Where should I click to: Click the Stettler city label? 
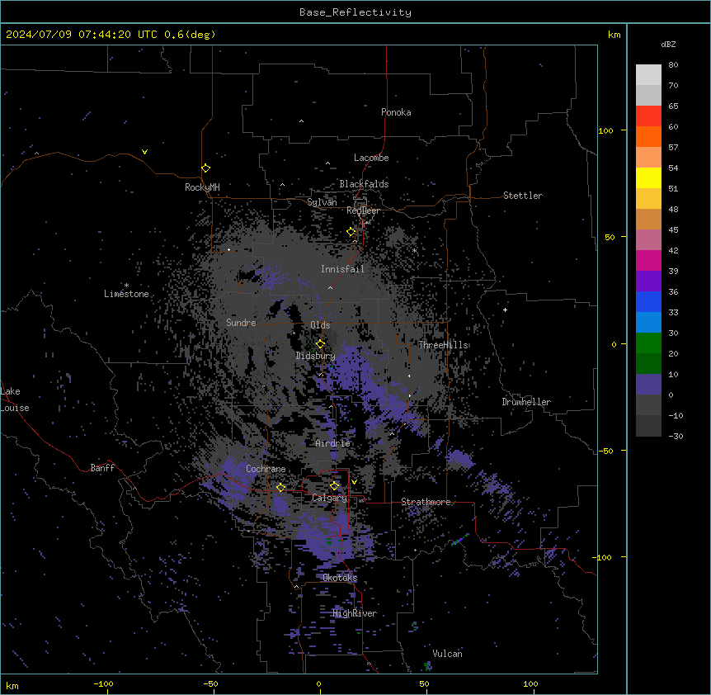pos(523,196)
